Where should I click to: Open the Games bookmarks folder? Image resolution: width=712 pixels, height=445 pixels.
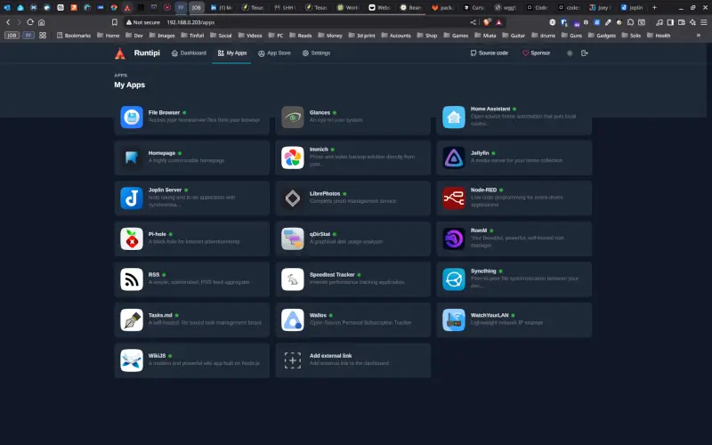point(456,36)
